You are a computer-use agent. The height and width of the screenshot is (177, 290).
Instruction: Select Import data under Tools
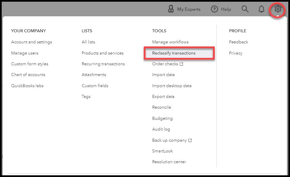click(x=163, y=75)
